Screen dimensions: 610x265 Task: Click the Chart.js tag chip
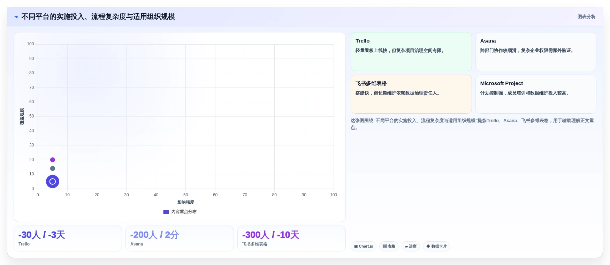364,247
